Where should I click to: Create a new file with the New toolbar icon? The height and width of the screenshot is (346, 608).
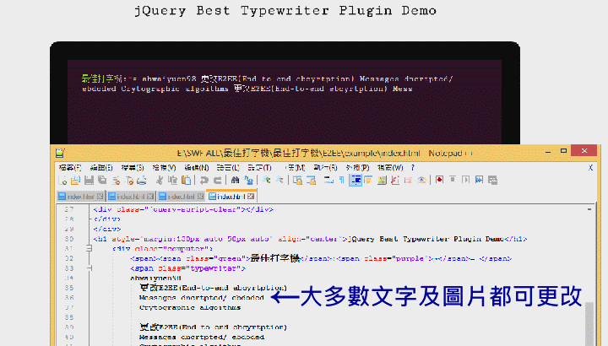62,180
